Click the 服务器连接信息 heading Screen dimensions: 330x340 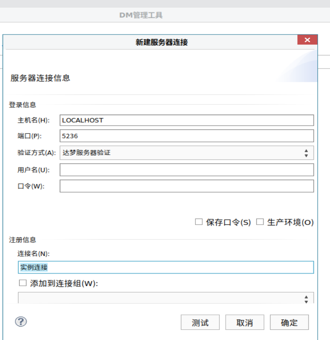point(40,78)
